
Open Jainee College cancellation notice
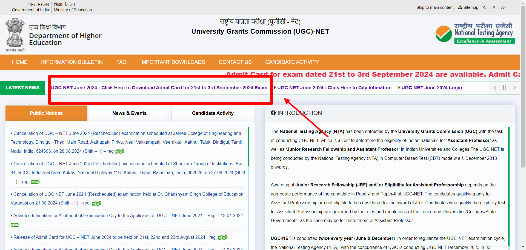pyautogui.click(x=126, y=142)
